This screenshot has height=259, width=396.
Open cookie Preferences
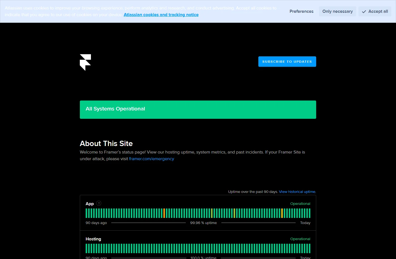(301, 11)
